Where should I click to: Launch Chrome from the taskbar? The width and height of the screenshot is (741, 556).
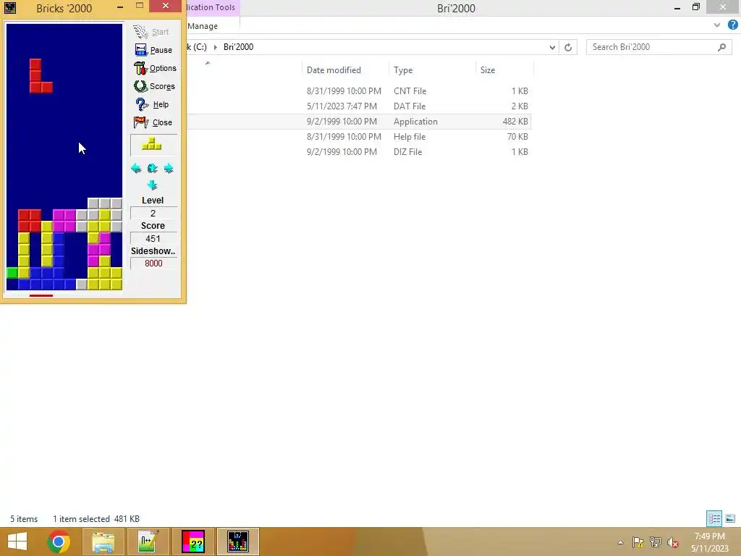coord(59,542)
